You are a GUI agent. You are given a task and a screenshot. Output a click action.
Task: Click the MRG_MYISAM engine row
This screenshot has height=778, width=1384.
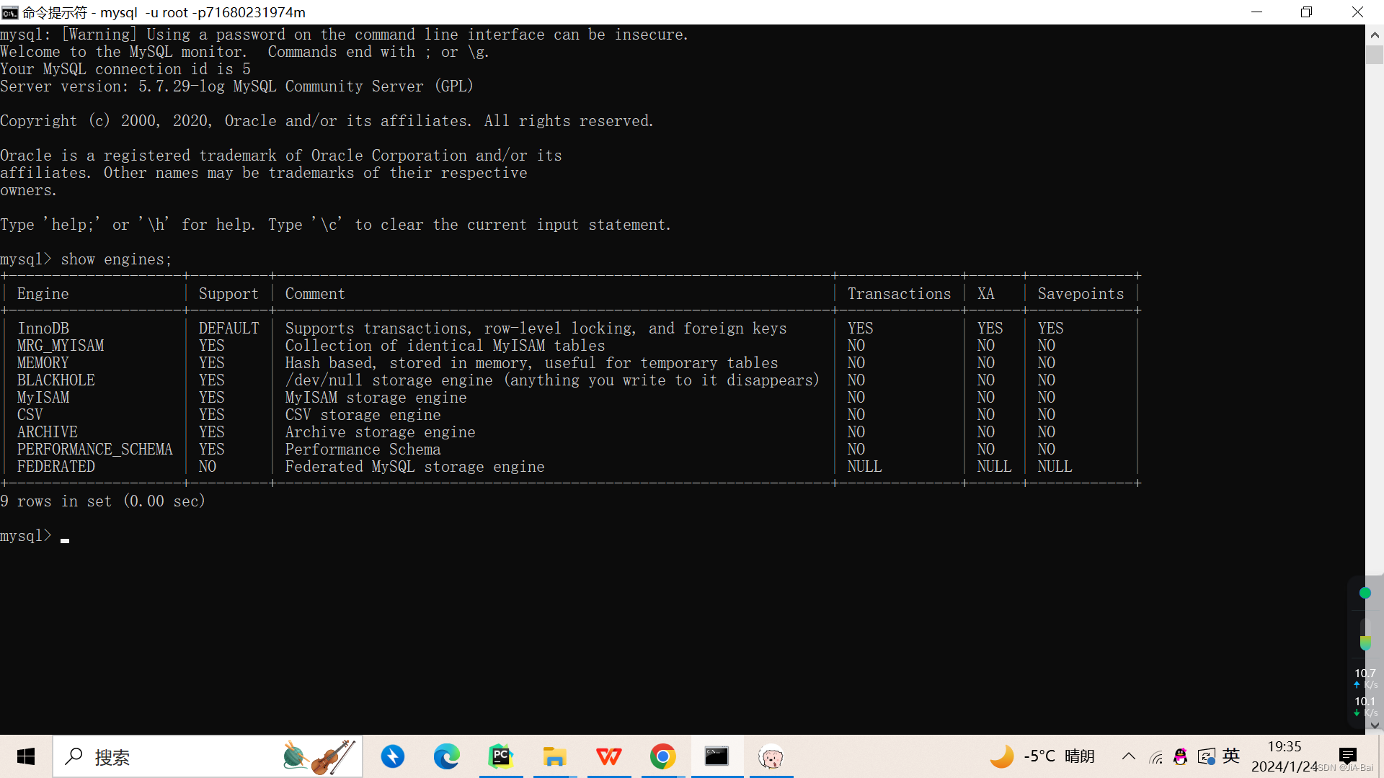click(x=569, y=346)
